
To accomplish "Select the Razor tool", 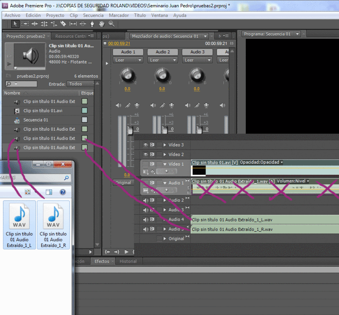I will [63, 24].
